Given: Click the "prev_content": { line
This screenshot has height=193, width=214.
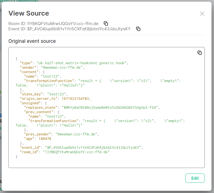Looking at the screenshot, I should point(42,112).
